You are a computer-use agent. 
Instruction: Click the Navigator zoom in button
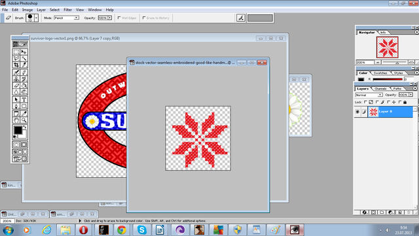[411, 62]
